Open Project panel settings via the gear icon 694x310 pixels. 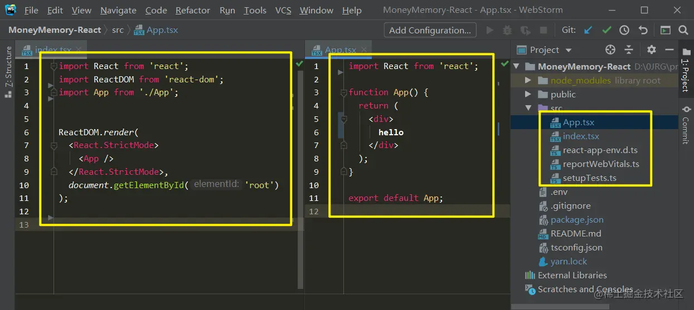(652, 50)
